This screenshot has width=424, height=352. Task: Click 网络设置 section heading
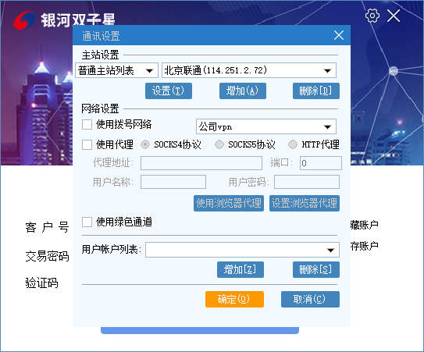point(100,108)
